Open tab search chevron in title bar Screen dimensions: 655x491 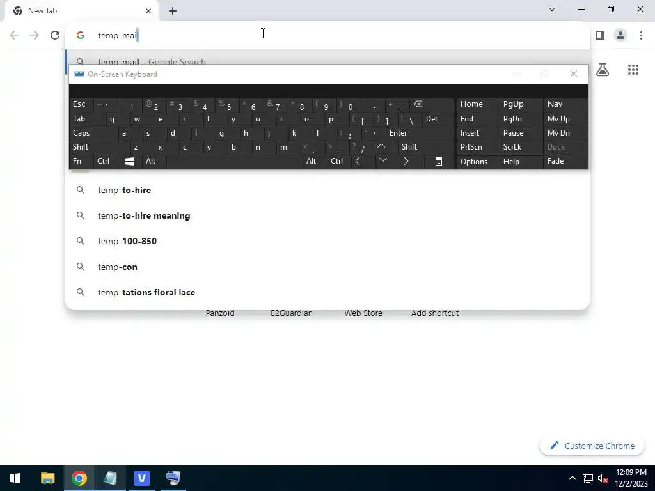point(552,9)
